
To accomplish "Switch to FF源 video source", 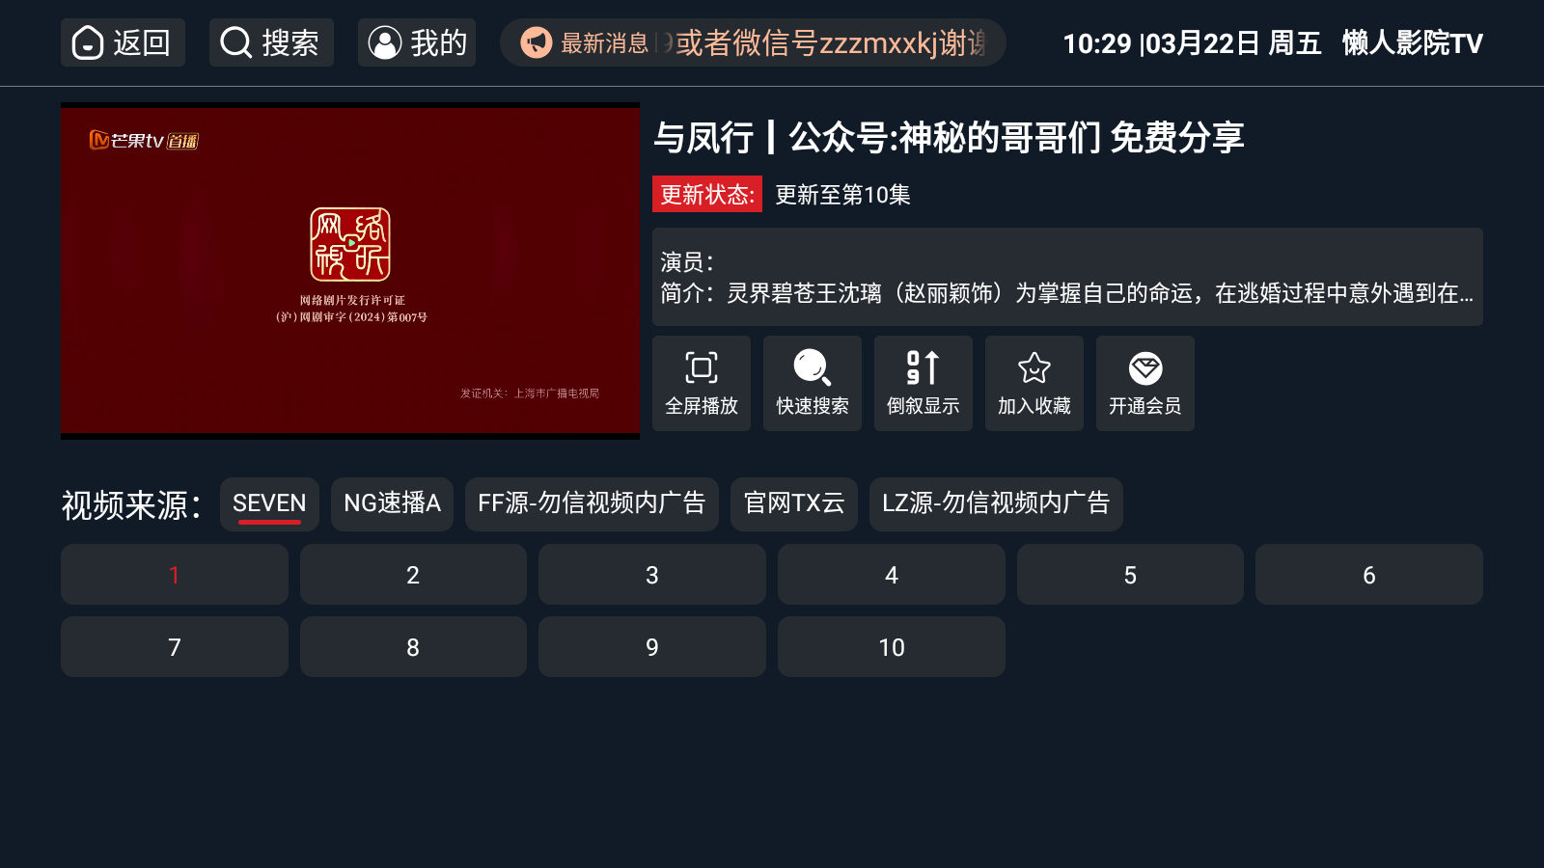I will pos(592,503).
